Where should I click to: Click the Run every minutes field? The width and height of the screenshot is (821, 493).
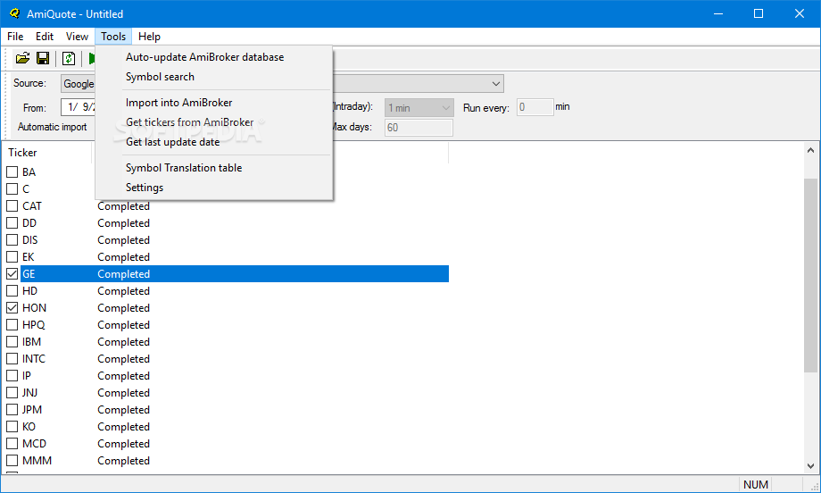(535, 107)
